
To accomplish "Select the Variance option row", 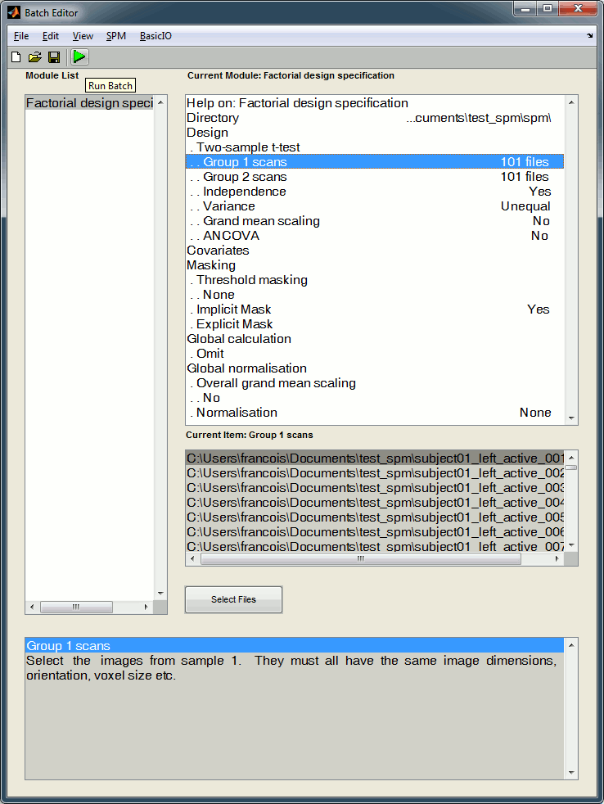I will coord(228,206).
